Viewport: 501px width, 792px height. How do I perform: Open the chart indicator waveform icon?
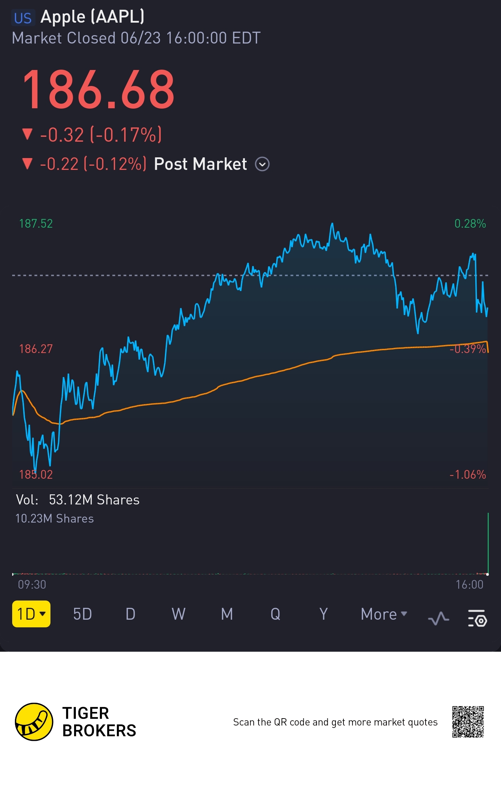click(x=438, y=619)
